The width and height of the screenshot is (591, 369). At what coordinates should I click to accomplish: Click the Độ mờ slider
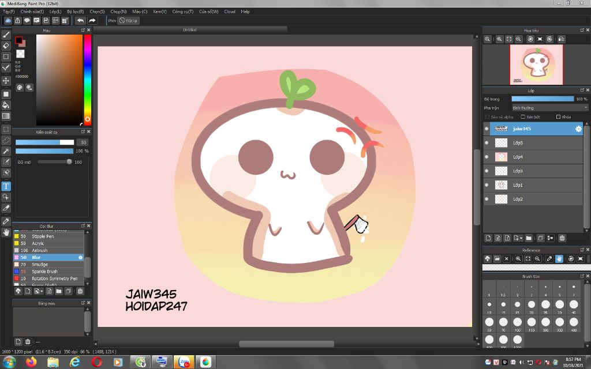coord(55,162)
